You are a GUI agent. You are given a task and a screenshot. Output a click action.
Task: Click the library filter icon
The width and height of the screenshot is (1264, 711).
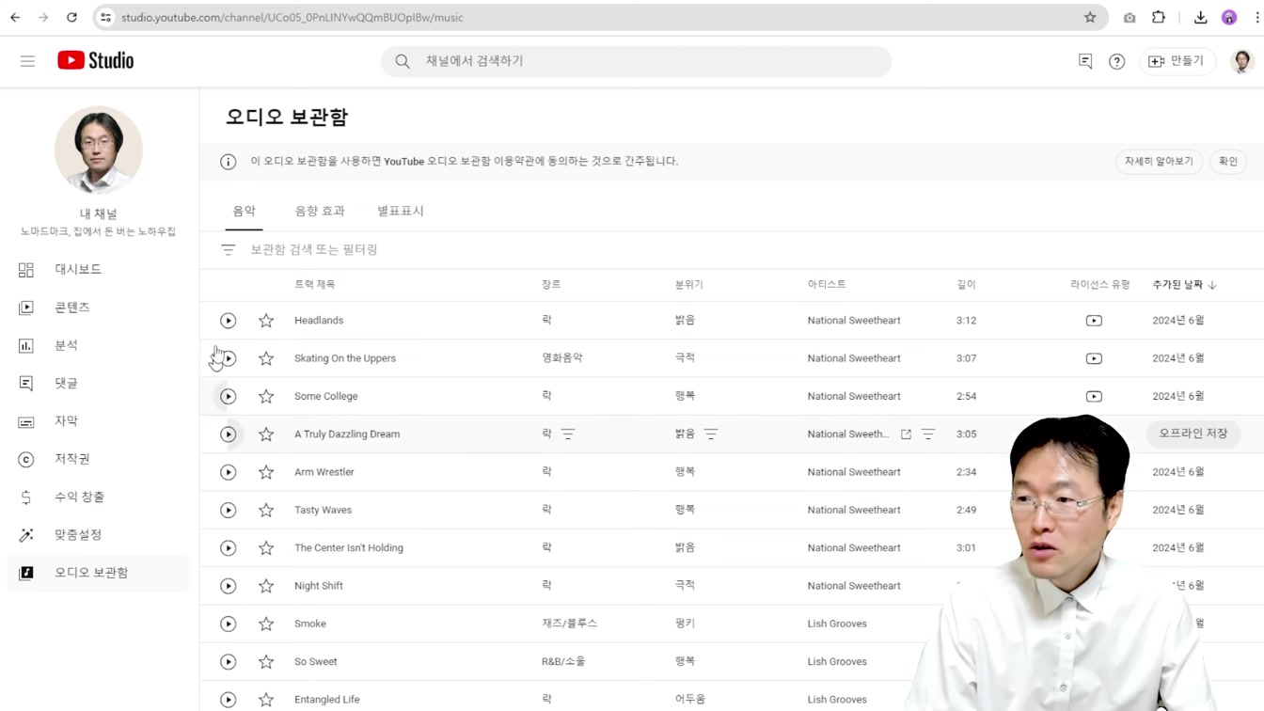[x=228, y=249]
